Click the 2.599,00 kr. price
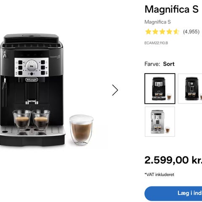The image size is (202, 202). pyautogui.click(x=173, y=160)
